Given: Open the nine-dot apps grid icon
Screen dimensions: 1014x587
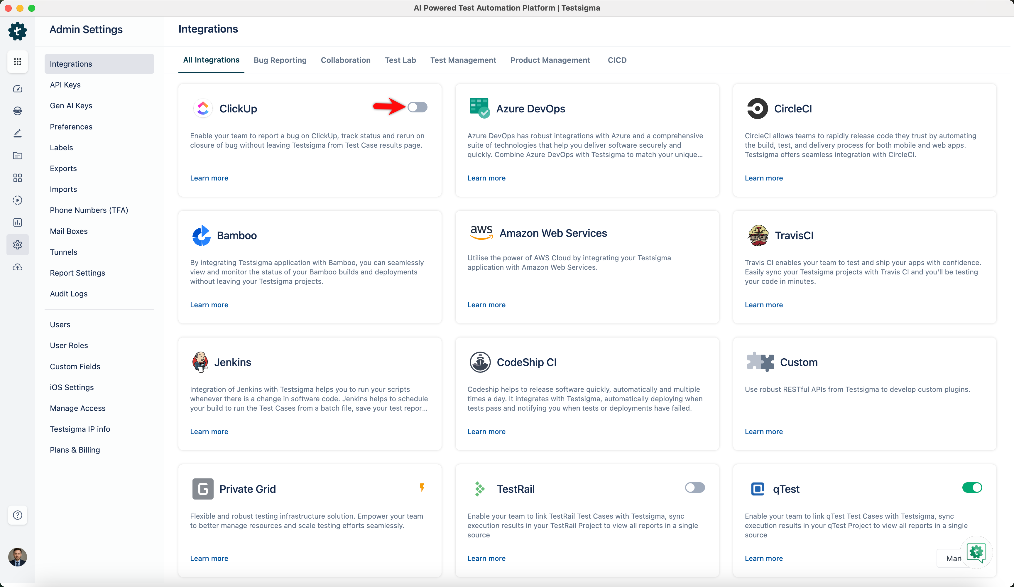Looking at the screenshot, I should pyautogui.click(x=17, y=62).
